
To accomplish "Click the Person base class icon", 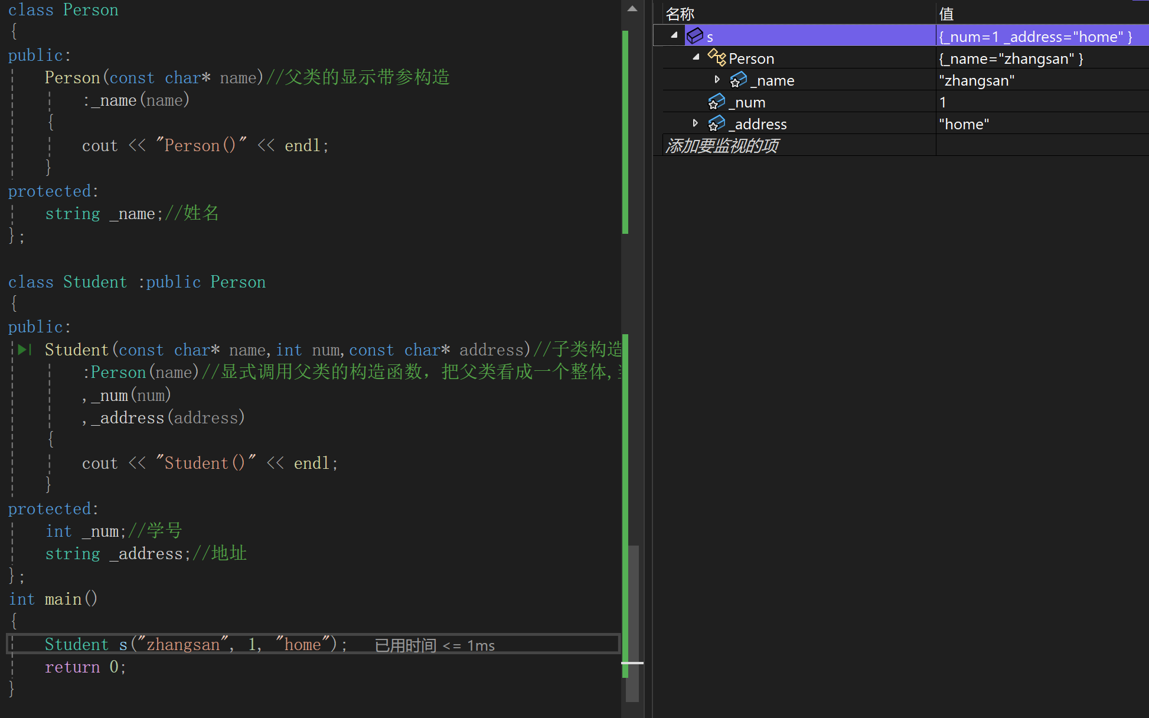I will point(716,58).
